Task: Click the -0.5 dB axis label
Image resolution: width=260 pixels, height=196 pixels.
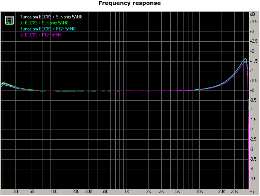Action: pos(254,100)
